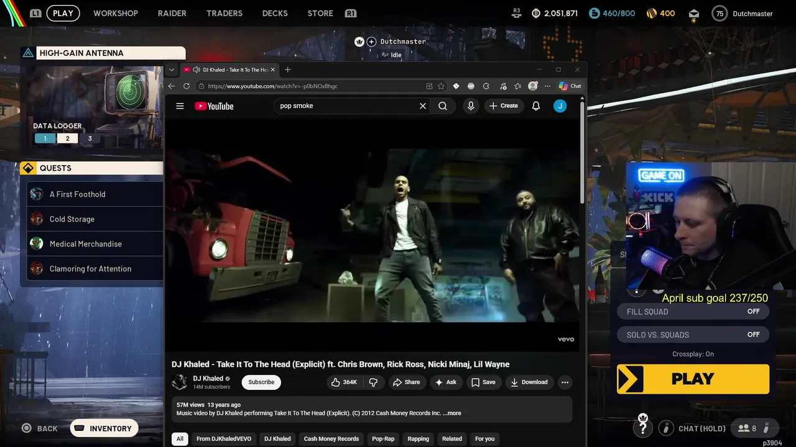Start voice search with microphone
The image size is (796, 447).
click(x=471, y=106)
